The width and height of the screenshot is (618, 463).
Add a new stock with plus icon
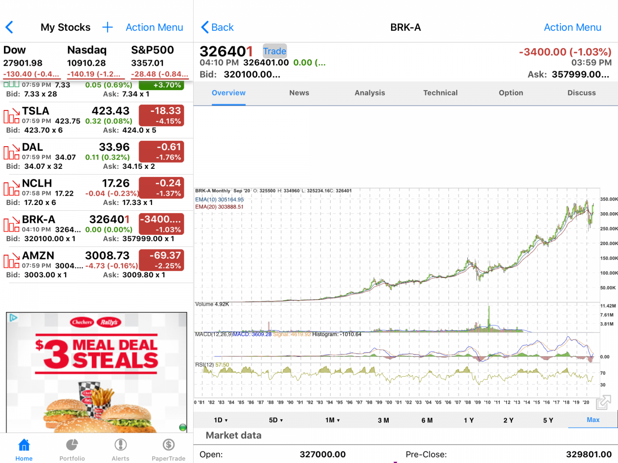point(108,27)
